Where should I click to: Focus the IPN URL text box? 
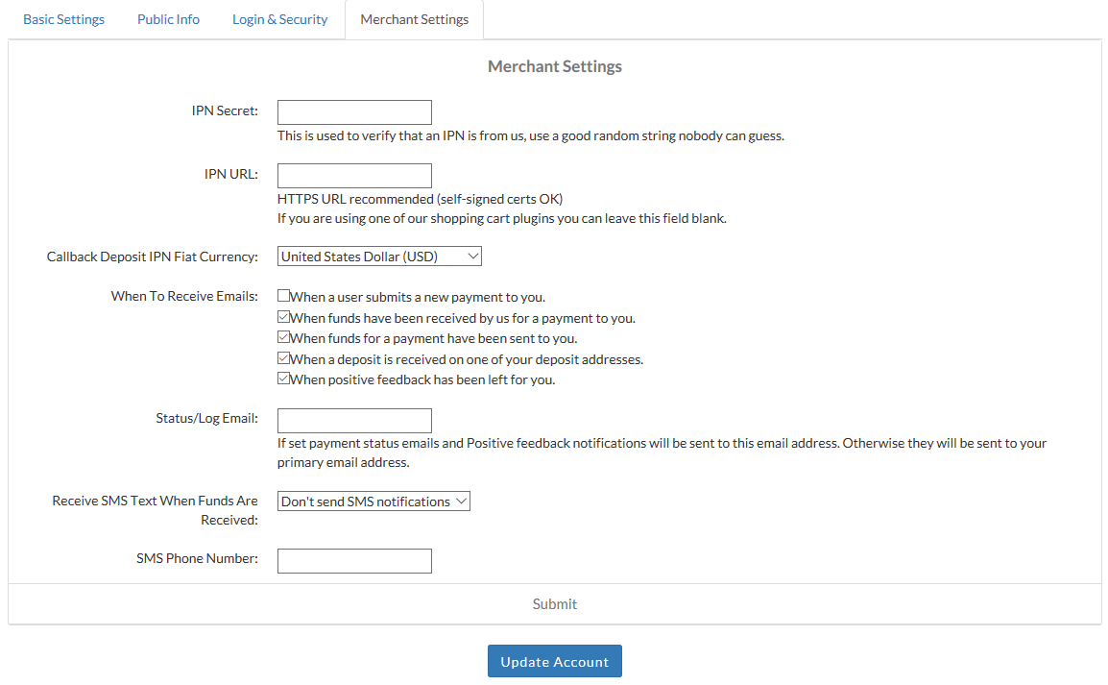[354, 176]
